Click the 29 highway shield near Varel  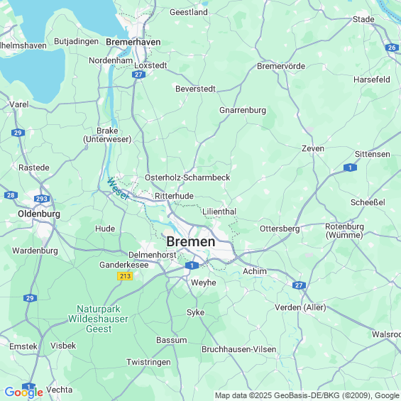point(18,133)
